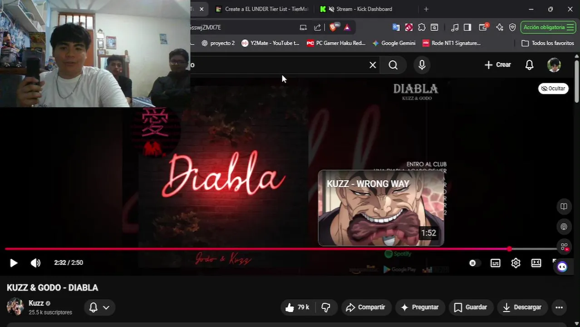Expand the Todos los favoritos folder

[x=548, y=43]
